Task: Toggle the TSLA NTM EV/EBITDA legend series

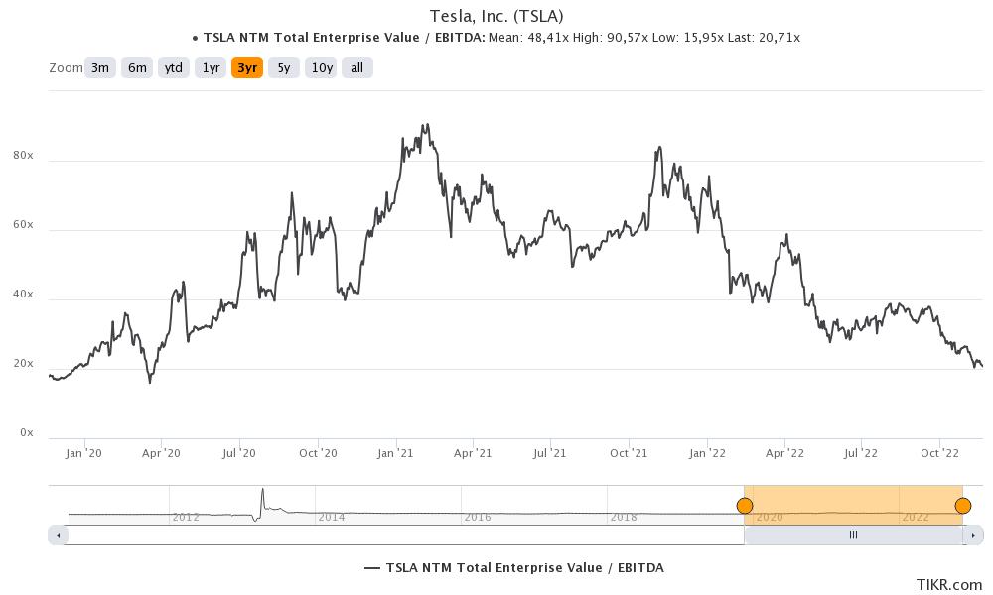Action: [513, 568]
